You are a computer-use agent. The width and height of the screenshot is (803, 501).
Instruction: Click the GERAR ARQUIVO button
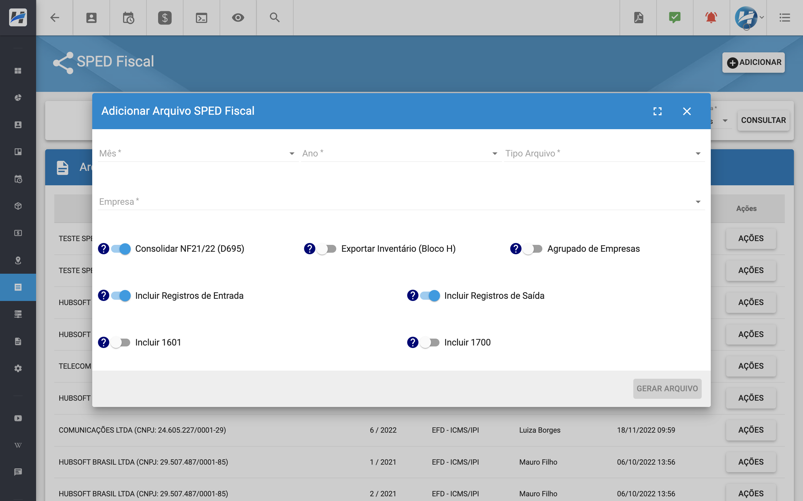pos(667,388)
